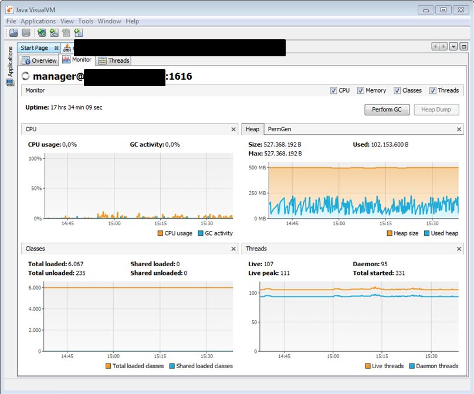Viewport: 474px width, 394px height.
Task: Close the CPU graph panel
Action: (233, 130)
